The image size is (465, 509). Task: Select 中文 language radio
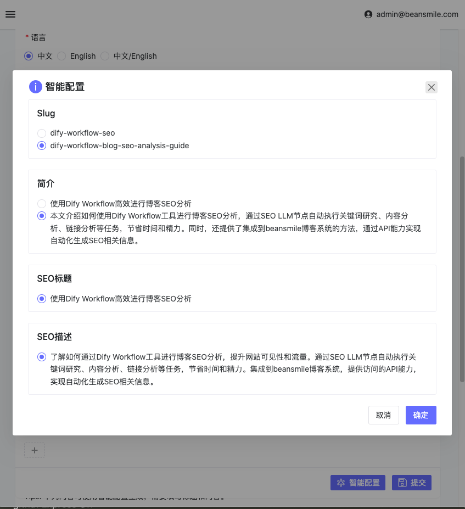pos(29,56)
